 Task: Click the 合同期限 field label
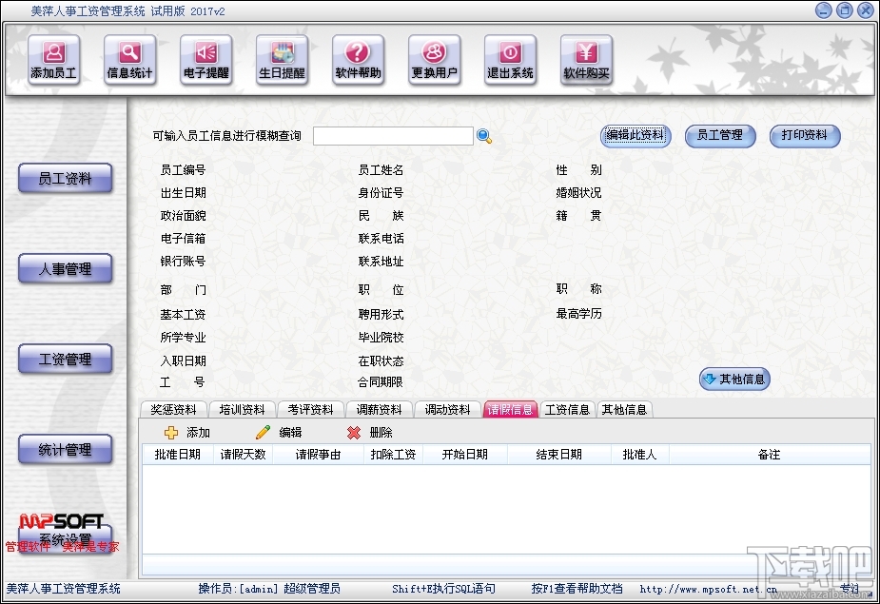381,382
